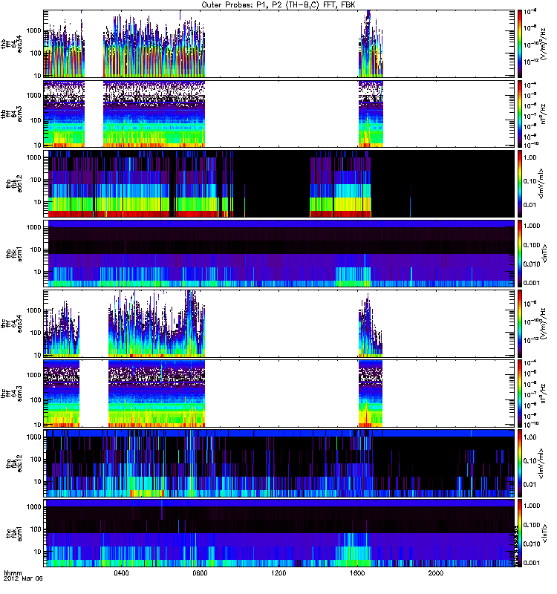This screenshot has height=594, width=557.
Task: Click the thb fbk scm1 y-axis label
Action: (14, 253)
